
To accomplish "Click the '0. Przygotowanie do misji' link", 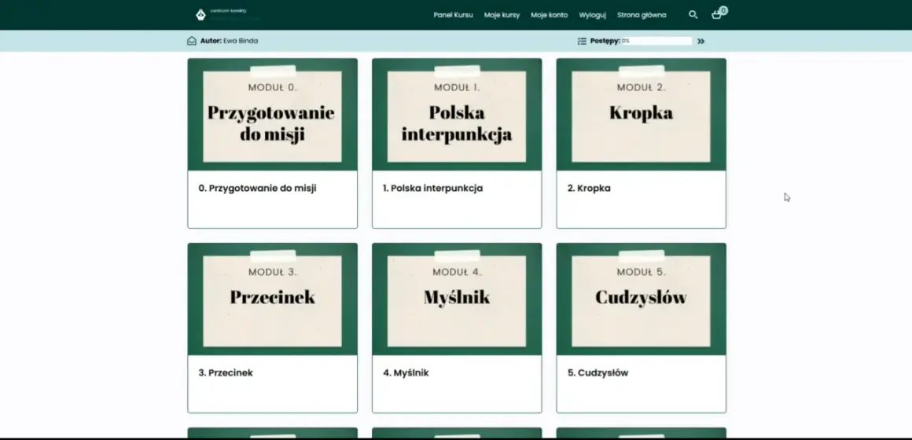I will 257,189.
